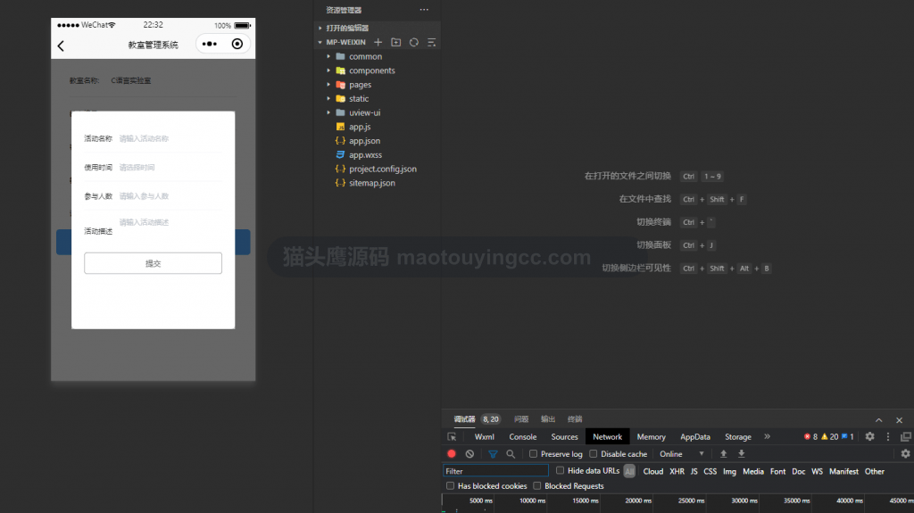Go back using simulator back arrow
This screenshot has height=513, width=914.
click(x=61, y=46)
